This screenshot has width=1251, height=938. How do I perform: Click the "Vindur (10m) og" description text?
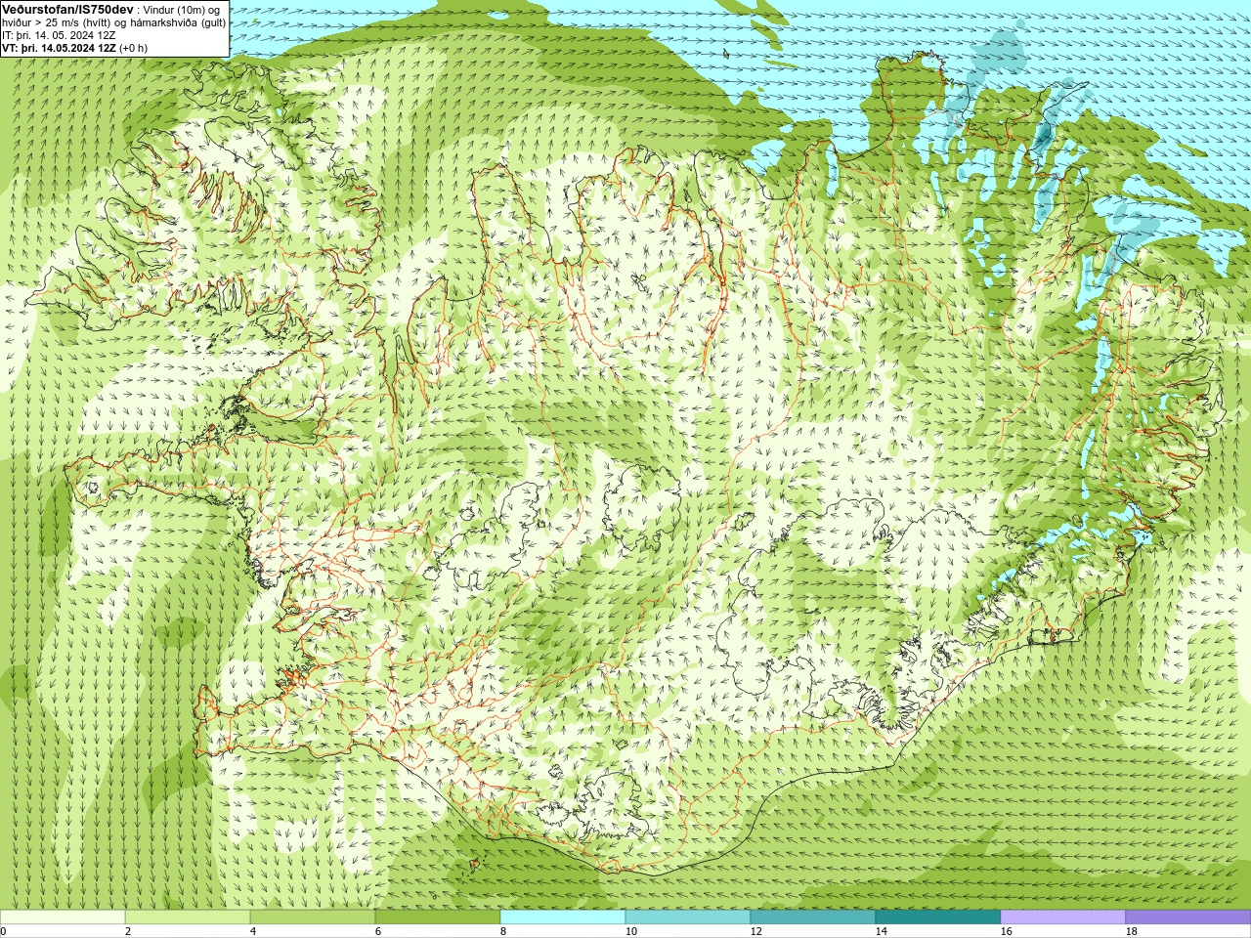pos(182,10)
